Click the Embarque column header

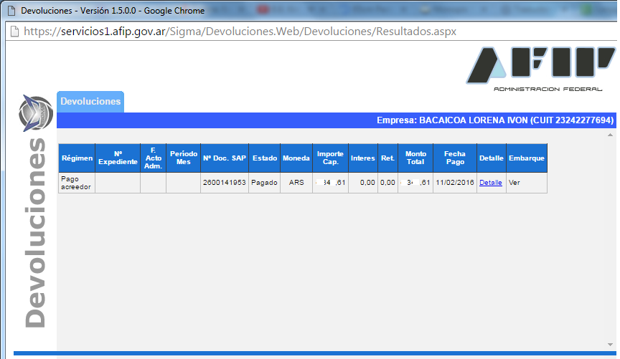527,158
